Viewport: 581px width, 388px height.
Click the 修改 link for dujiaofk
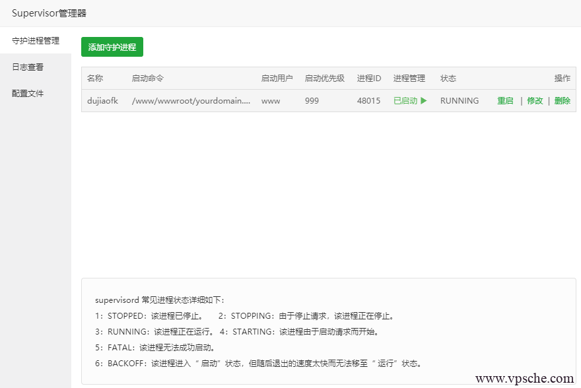pyautogui.click(x=535, y=101)
